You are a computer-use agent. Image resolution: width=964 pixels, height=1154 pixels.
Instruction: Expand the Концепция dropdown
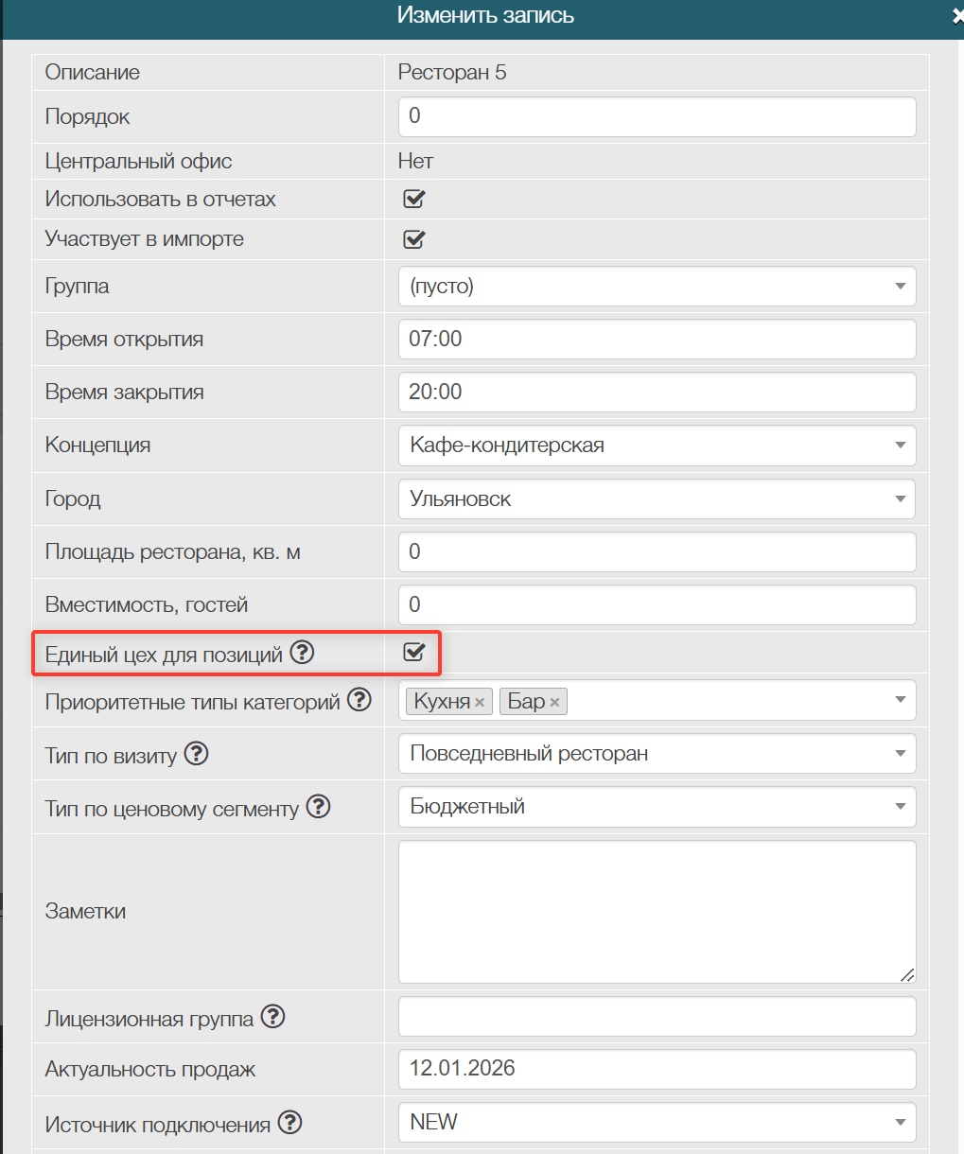[657, 446]
